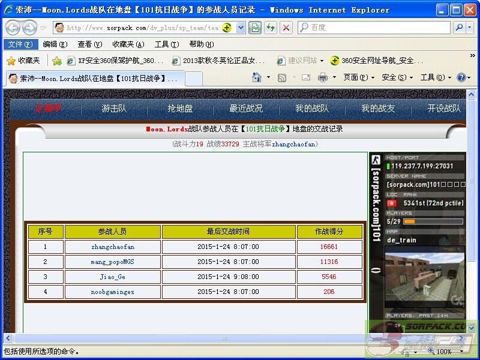
Task: Open the 文件 menu
Action: click(x=20, y=44)
